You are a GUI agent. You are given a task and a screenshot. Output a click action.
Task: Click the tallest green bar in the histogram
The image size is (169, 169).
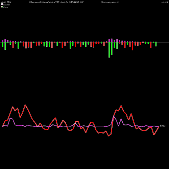click(109, 50)
